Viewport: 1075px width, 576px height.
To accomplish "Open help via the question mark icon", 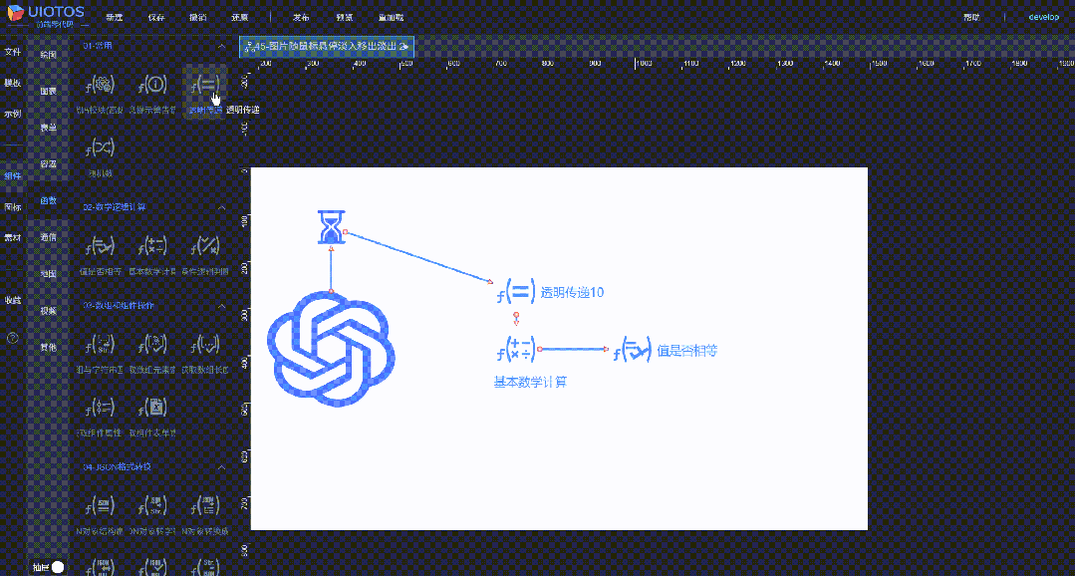I will tap(12, 338).
